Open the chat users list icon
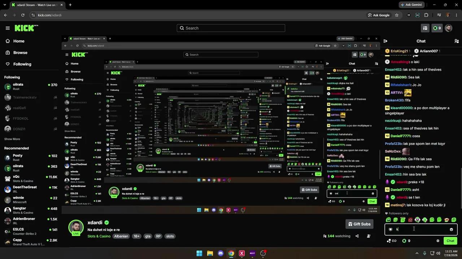Viewport: 462px width, 259px height. tap(457, 41)
